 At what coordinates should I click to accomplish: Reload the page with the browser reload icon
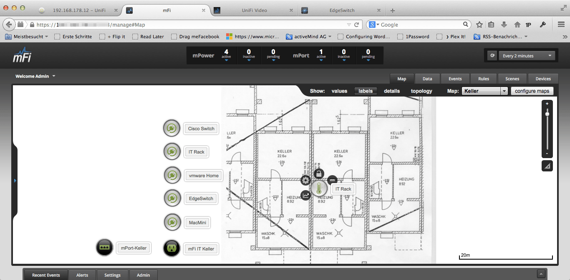(357, 25)
